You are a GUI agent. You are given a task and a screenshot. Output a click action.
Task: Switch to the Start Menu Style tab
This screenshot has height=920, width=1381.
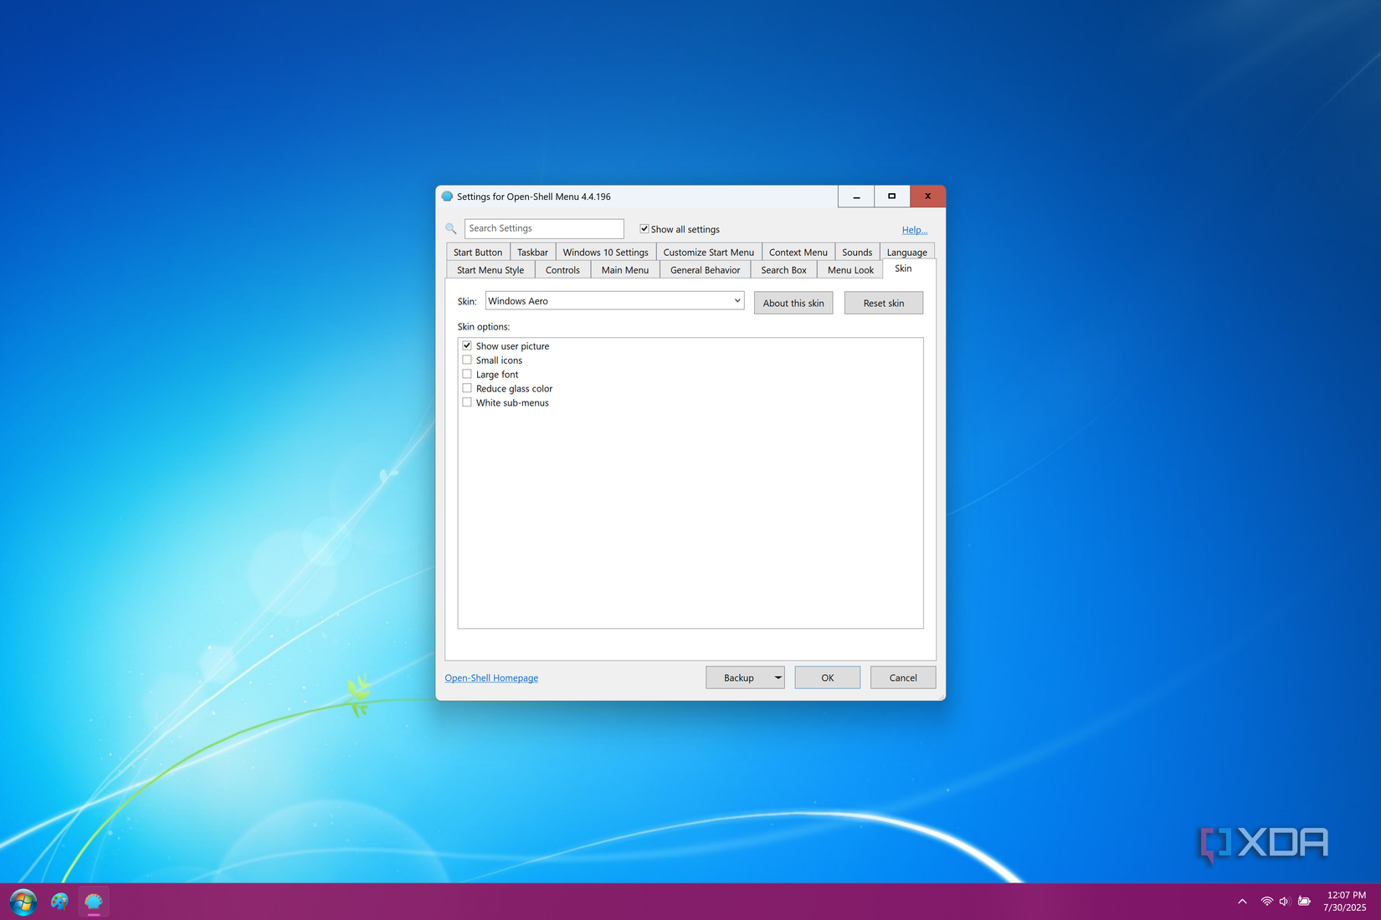[x=490, y=270]
